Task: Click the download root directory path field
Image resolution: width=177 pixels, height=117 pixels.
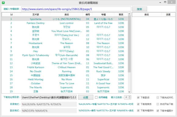Action: click(49, 97)
